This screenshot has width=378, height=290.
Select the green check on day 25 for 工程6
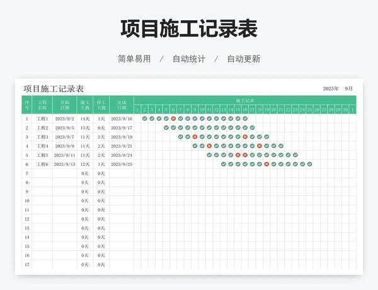(309, 164)
